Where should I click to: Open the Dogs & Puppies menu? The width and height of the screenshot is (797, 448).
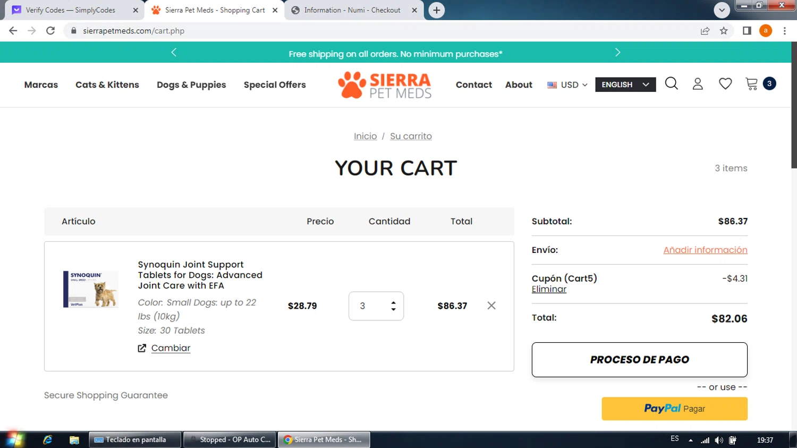tap(191, 85)
